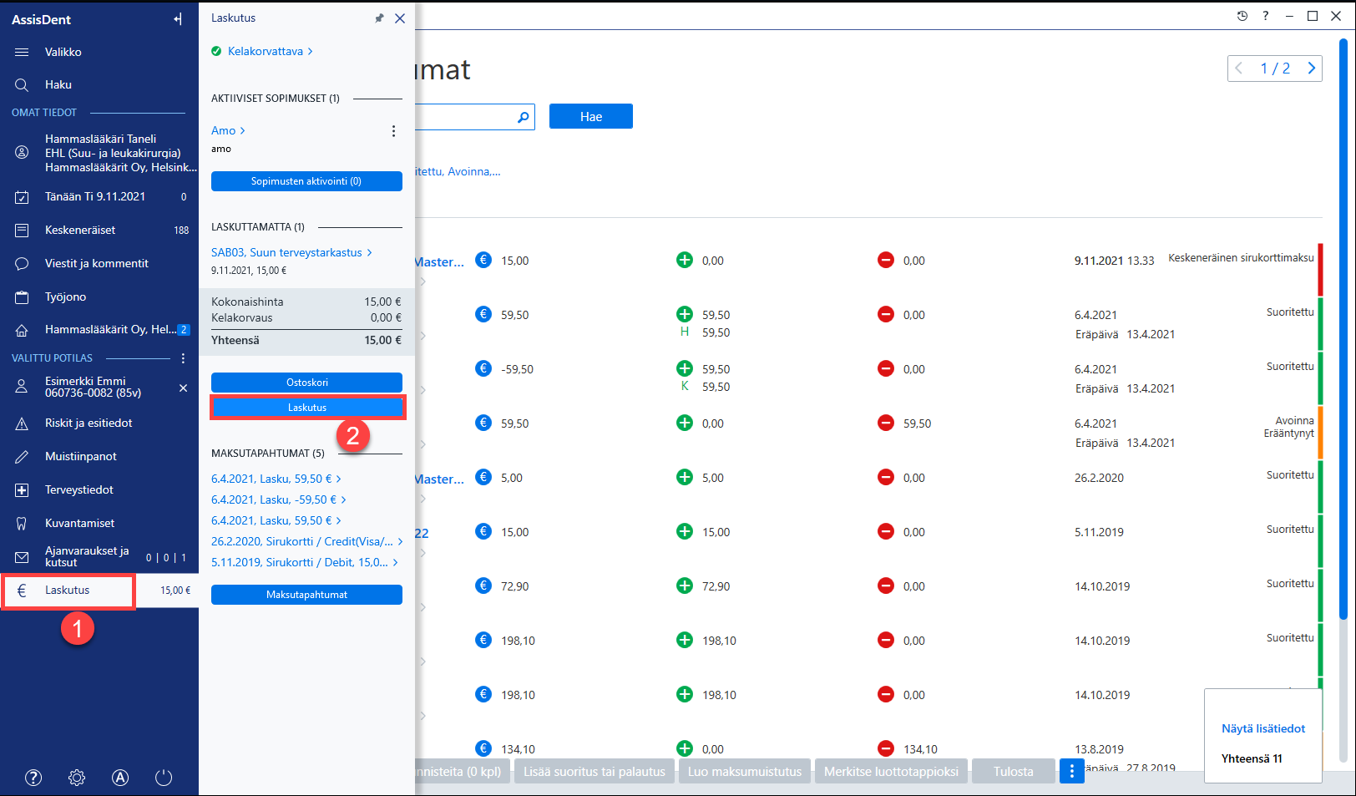Open help question mark icon at sidebar bottom

[x=33, y=778]
